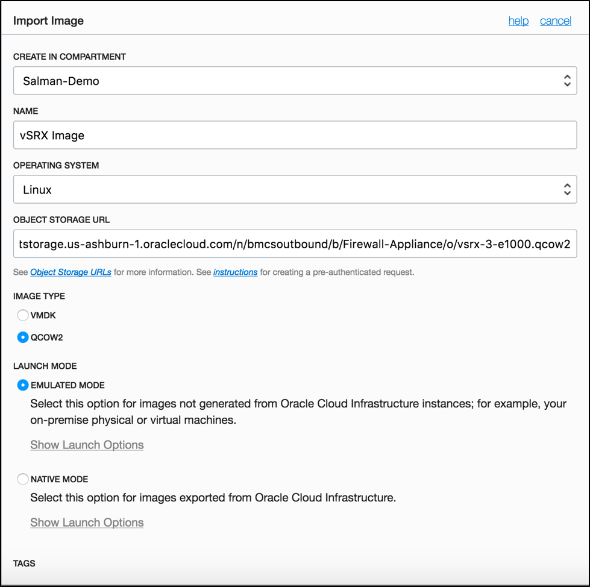590x587 pixels.
Task: Cancel the Import Image dialog
Action: [555, 21]
